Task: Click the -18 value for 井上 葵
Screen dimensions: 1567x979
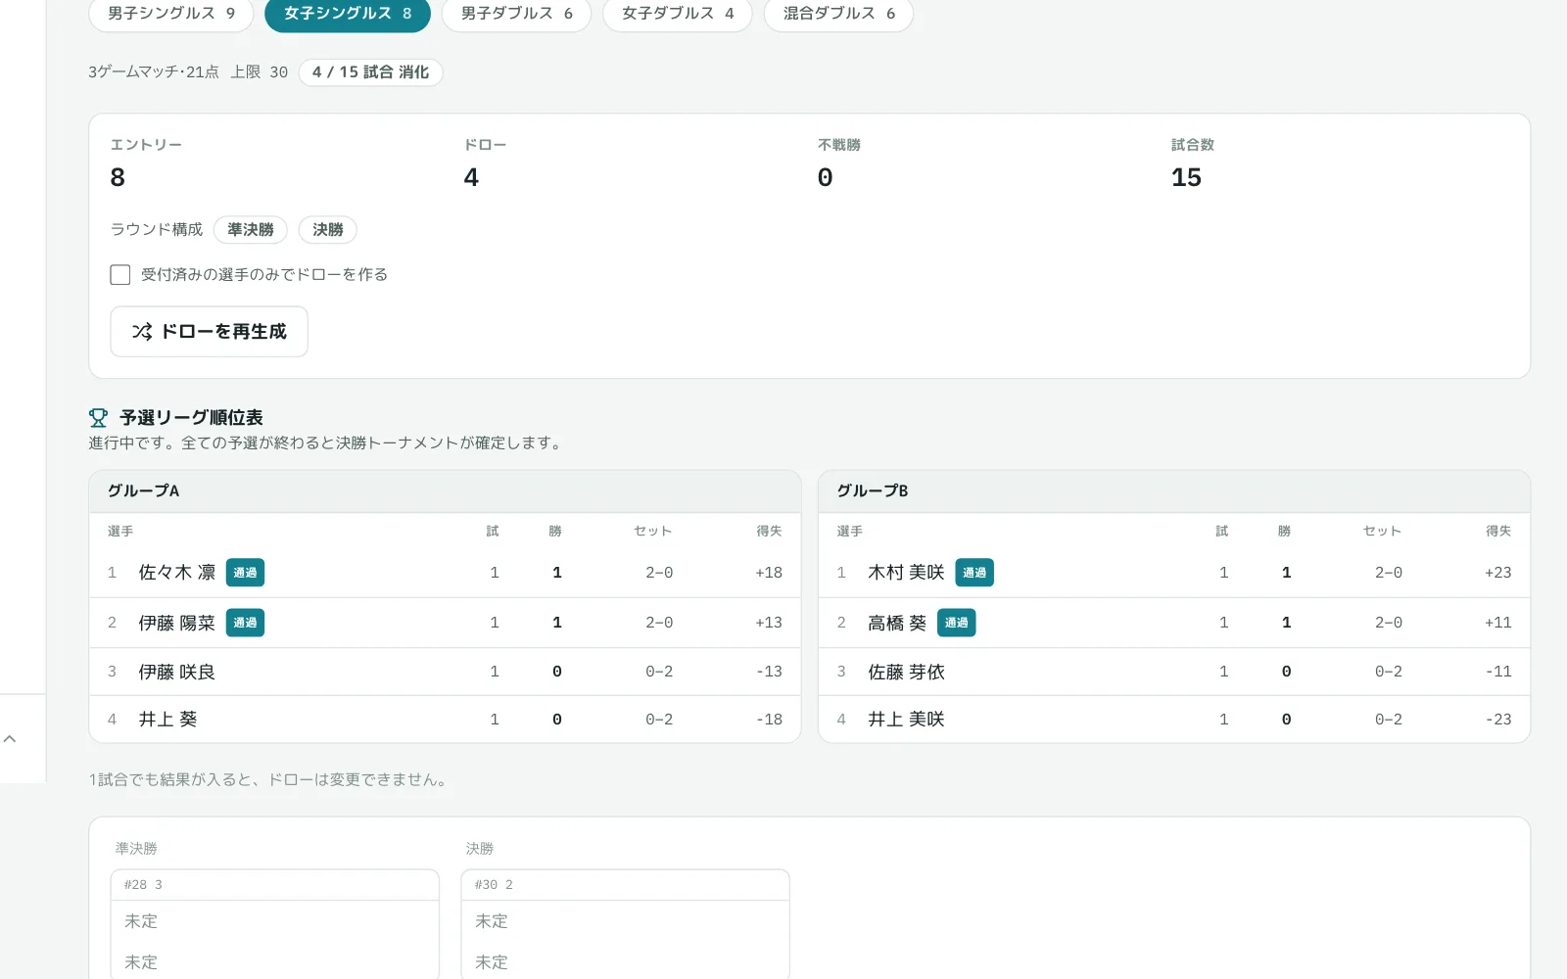Action: click(x=769, y=720)
